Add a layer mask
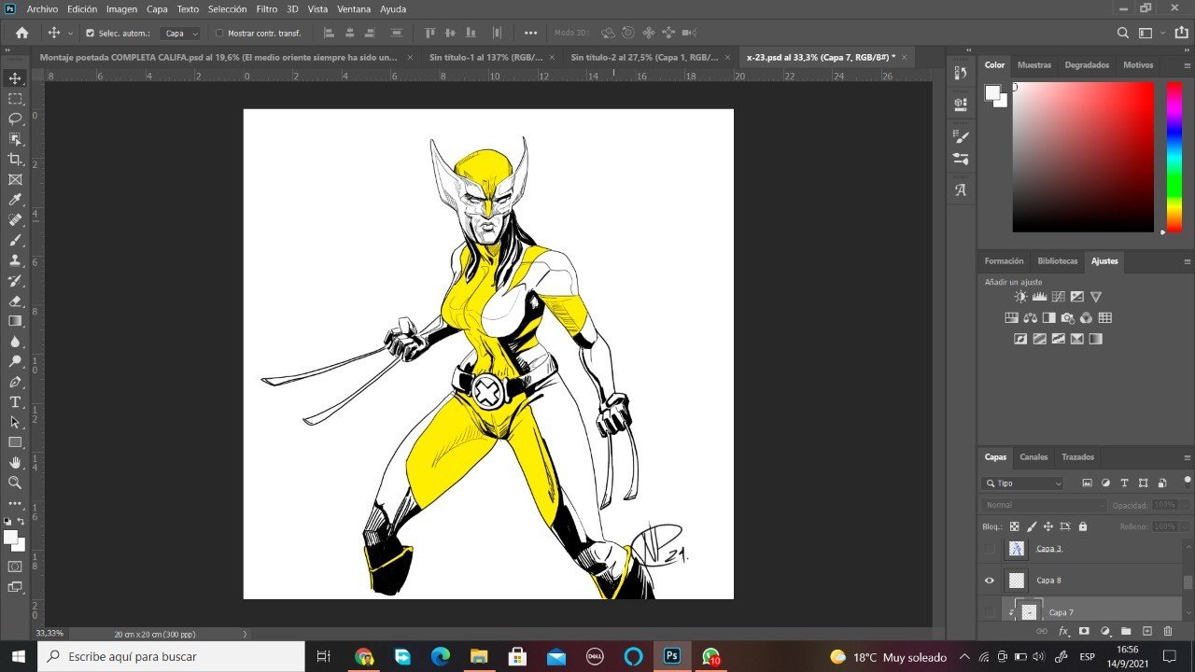1195x672 pixels. (1084, 632)
